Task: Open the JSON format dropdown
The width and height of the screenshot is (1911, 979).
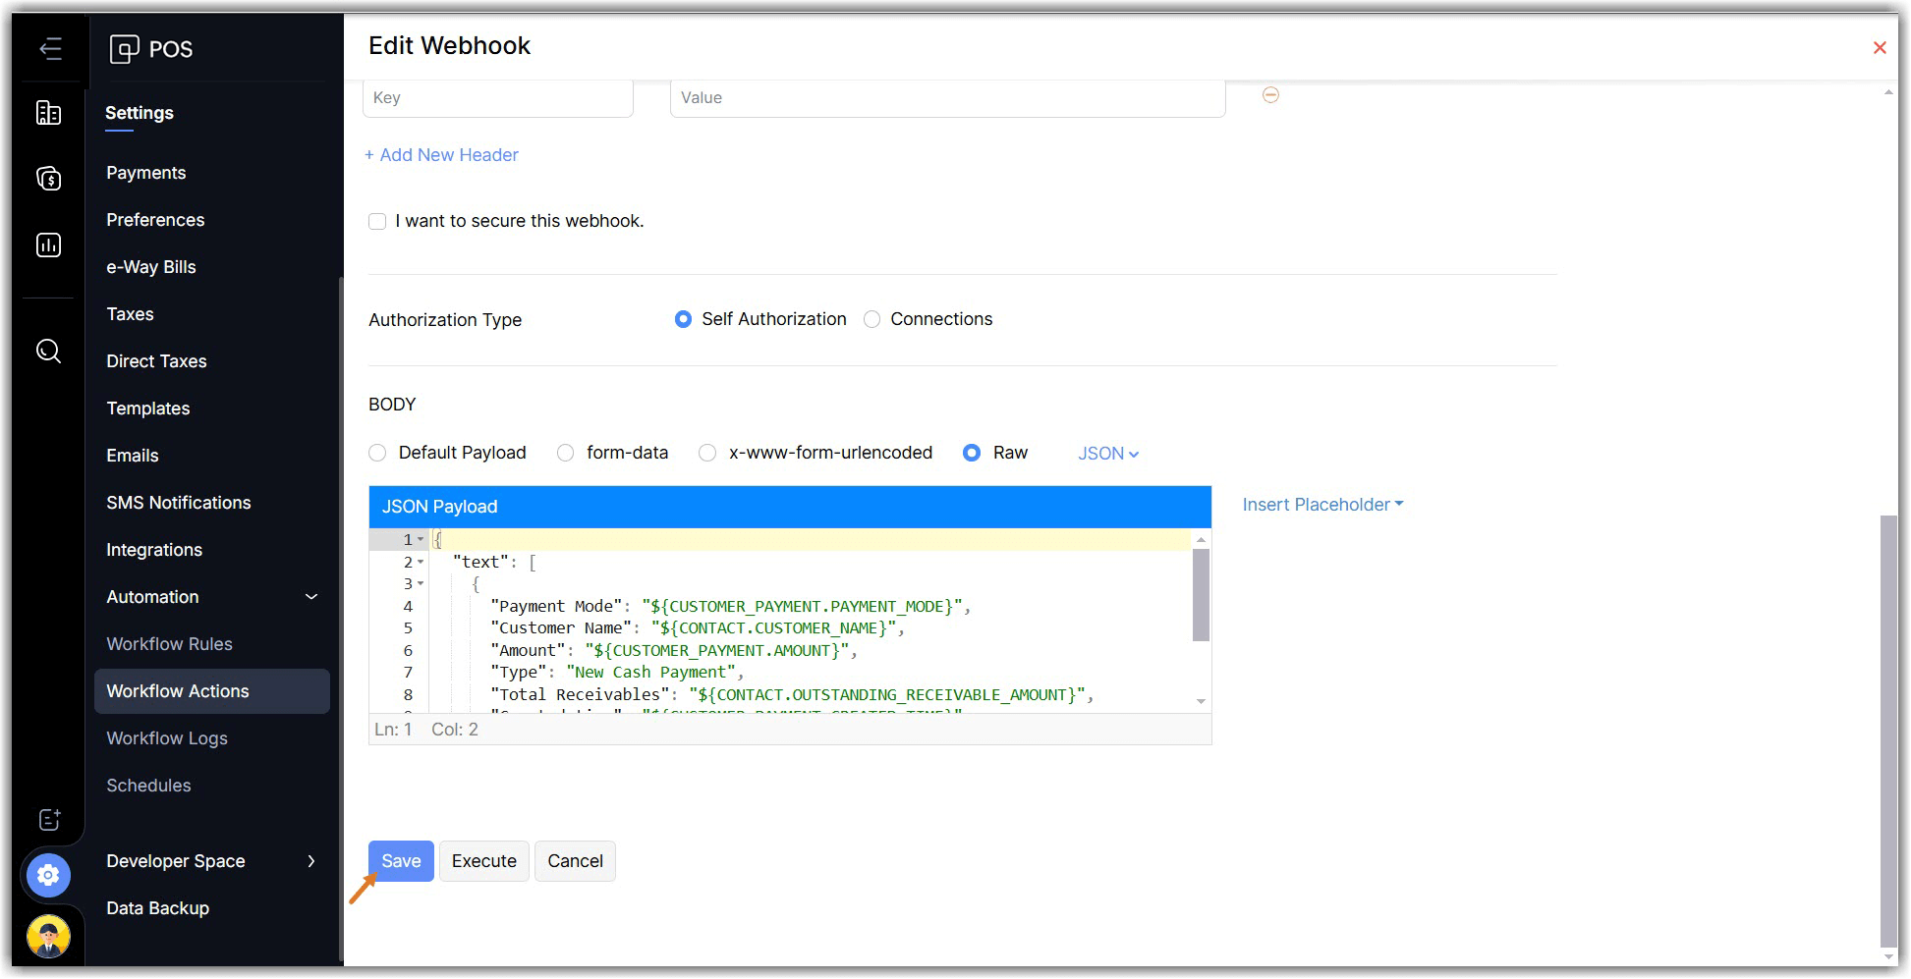Action: [1107, 454]
